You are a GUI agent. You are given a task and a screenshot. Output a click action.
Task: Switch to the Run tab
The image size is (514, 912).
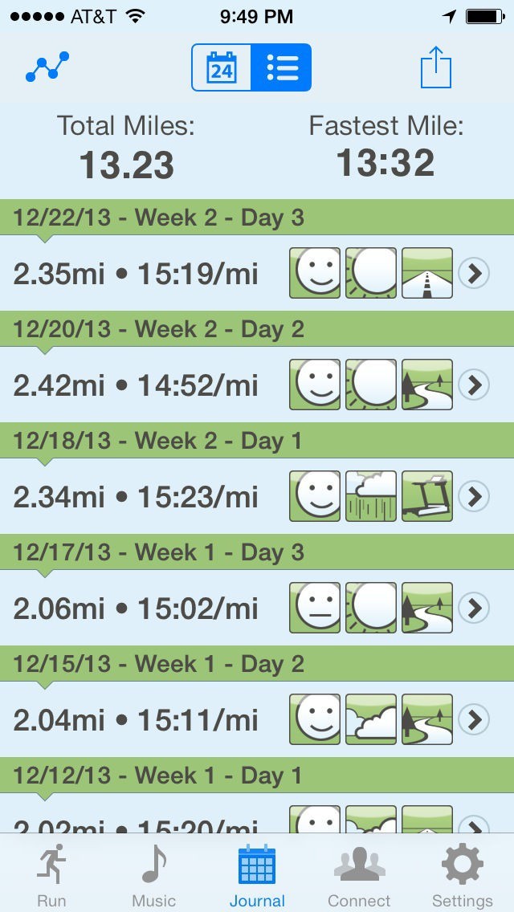tap(51, 875)
